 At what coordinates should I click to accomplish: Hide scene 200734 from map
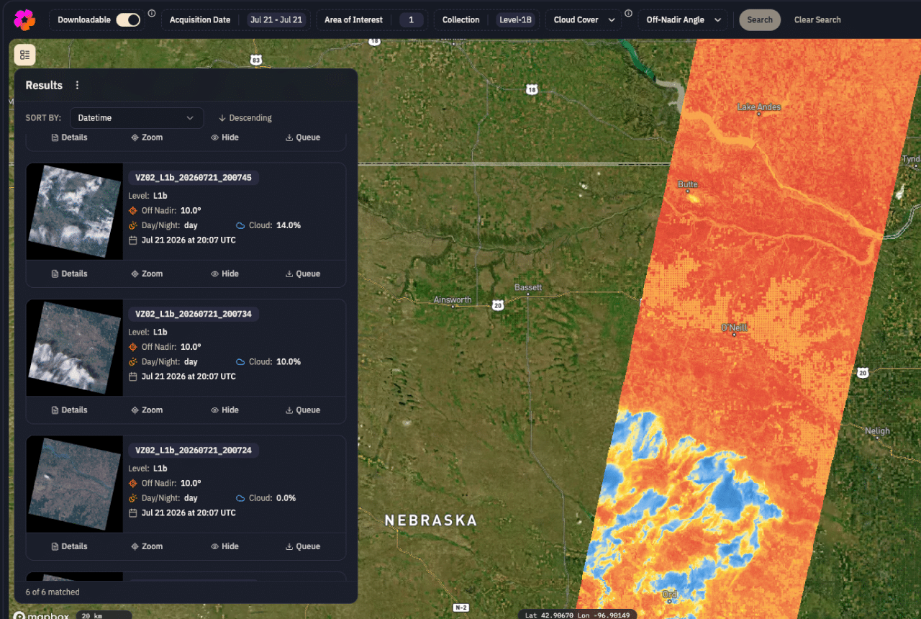pos(224,410)
